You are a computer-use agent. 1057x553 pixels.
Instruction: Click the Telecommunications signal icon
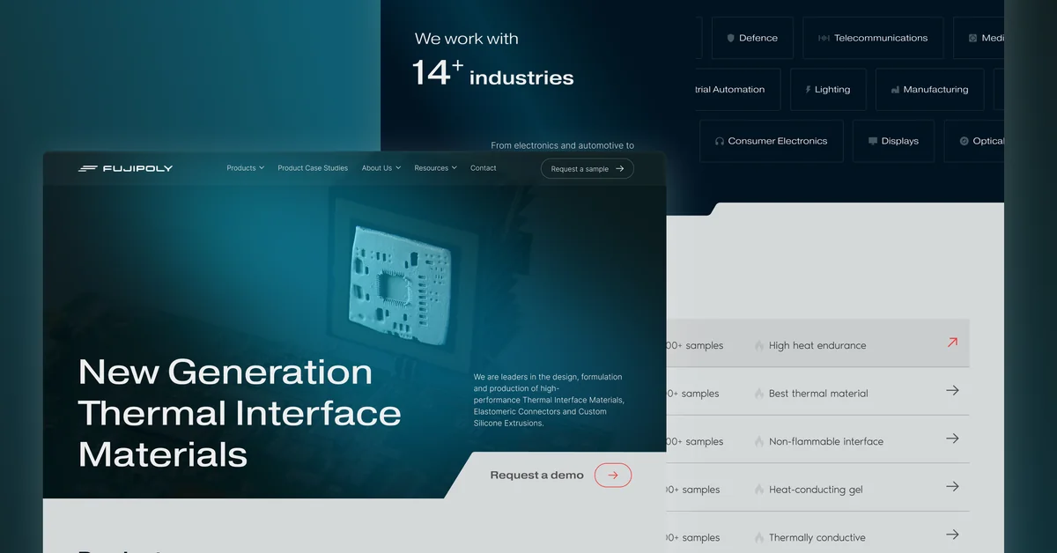pyautogui.click(x=824, y=39)
